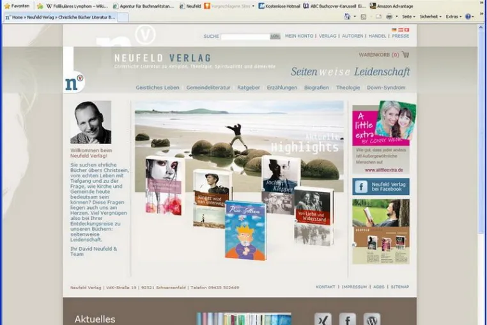Click the WordPress blog icon
The image size is (487, 325).
tap(372, 319)
